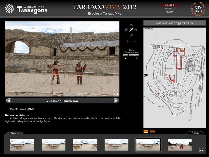Zoom in with the plus icon
The width and height of the screenshot is (209, 157).
(x=128, y=41)
